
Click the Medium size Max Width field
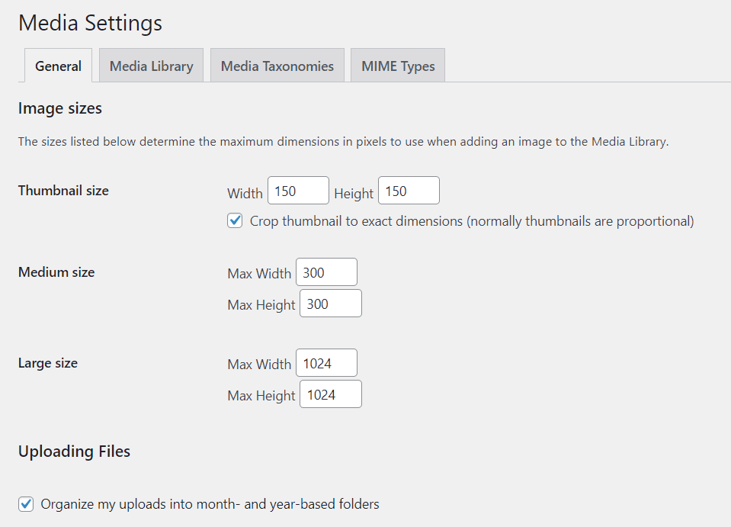click(326, 272)
